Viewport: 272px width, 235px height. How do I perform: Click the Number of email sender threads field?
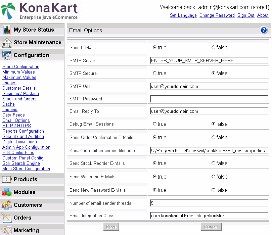coord(209,203)
